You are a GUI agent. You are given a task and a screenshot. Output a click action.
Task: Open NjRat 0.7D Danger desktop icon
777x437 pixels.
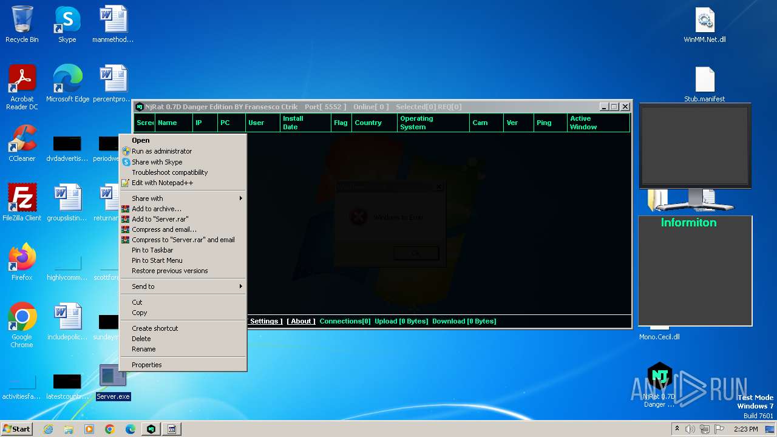659,385
